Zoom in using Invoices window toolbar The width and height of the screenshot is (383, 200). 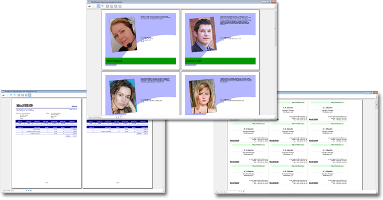click(11, 95)
